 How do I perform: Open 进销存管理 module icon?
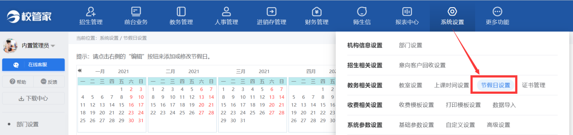pos(271,12)
